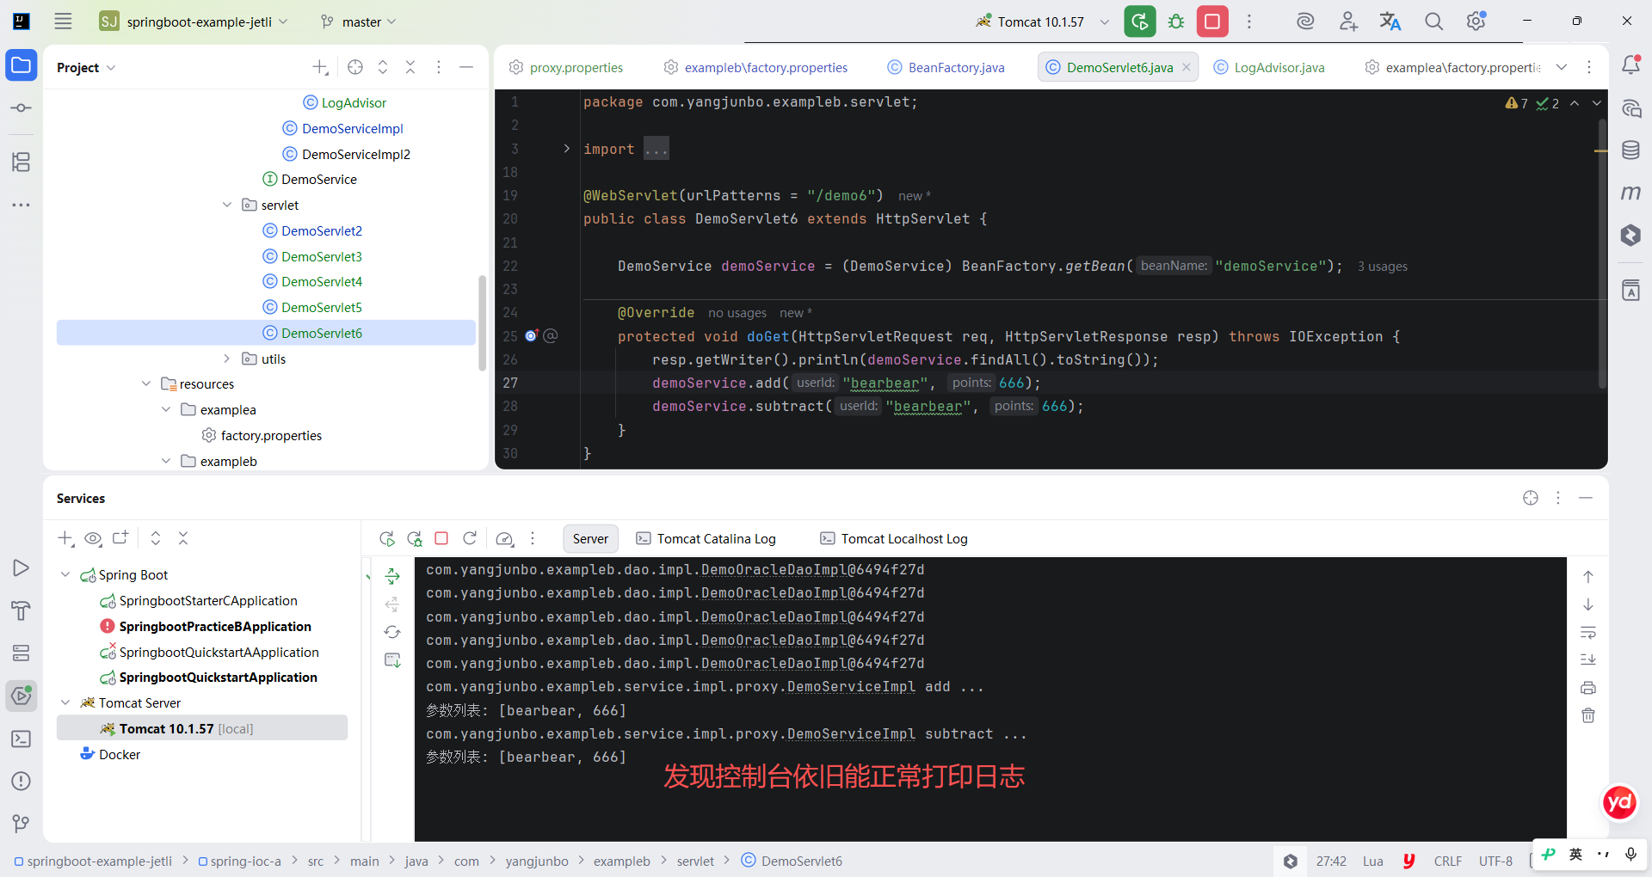Select the Server console tab

[590, 538]
